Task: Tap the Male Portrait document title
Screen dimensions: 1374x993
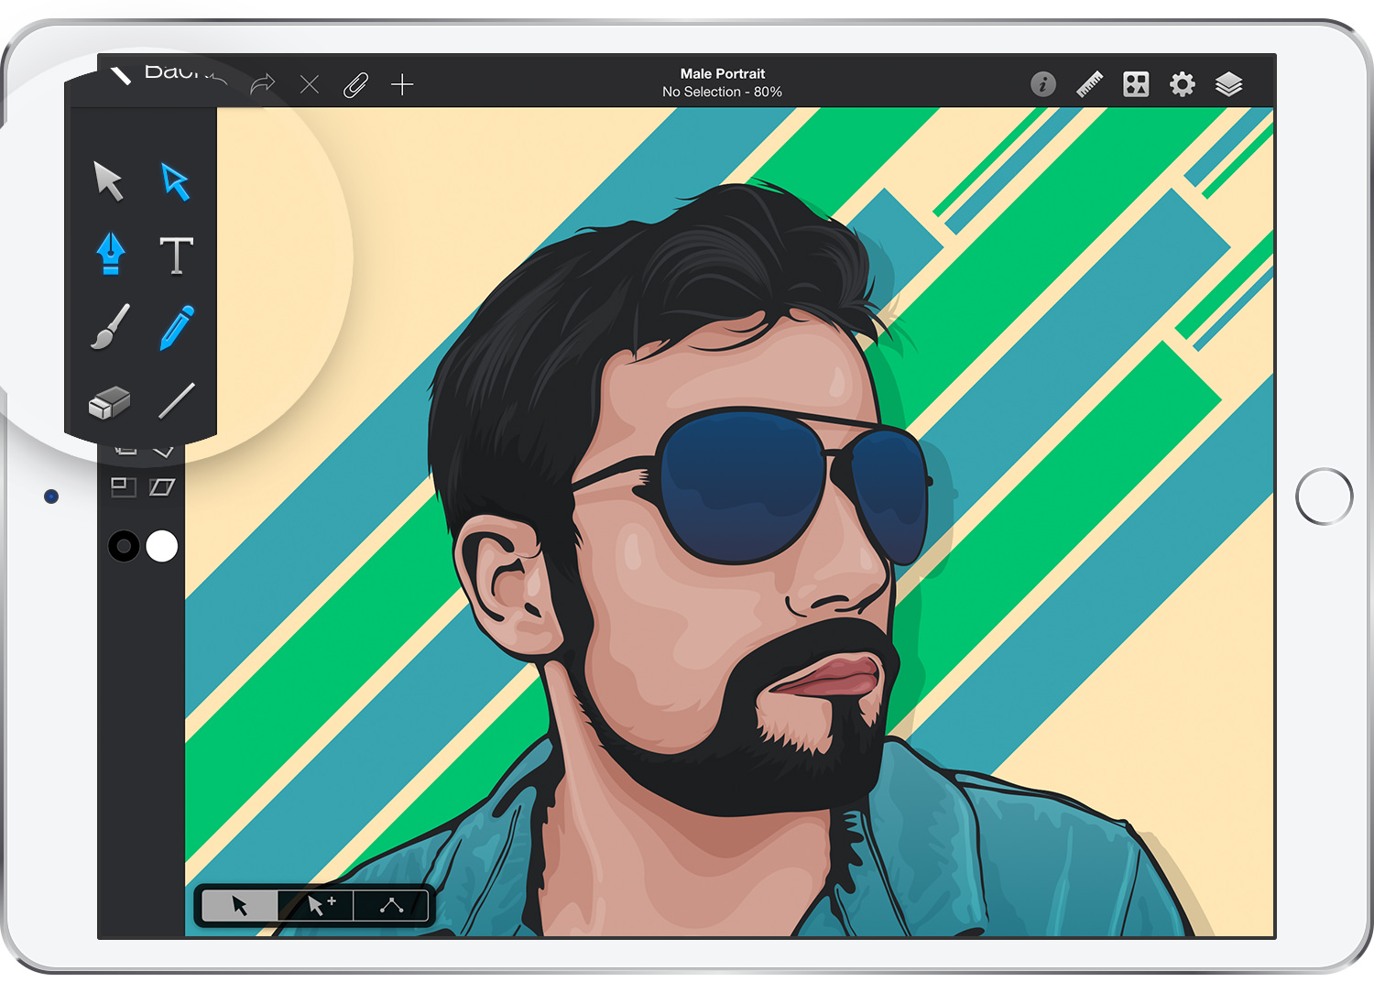Action: click(x=723, y=73)
